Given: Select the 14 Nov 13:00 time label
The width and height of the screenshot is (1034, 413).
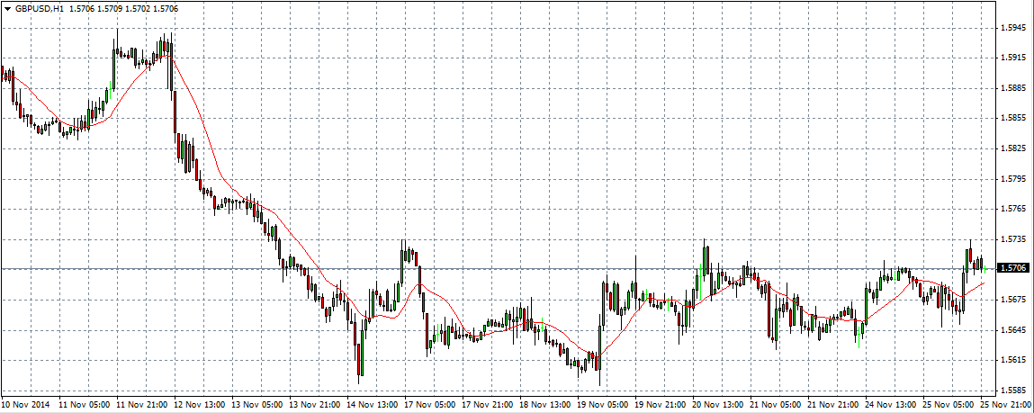Looking at the screenshot, I should pyautogui.click(x=373, y=405).
